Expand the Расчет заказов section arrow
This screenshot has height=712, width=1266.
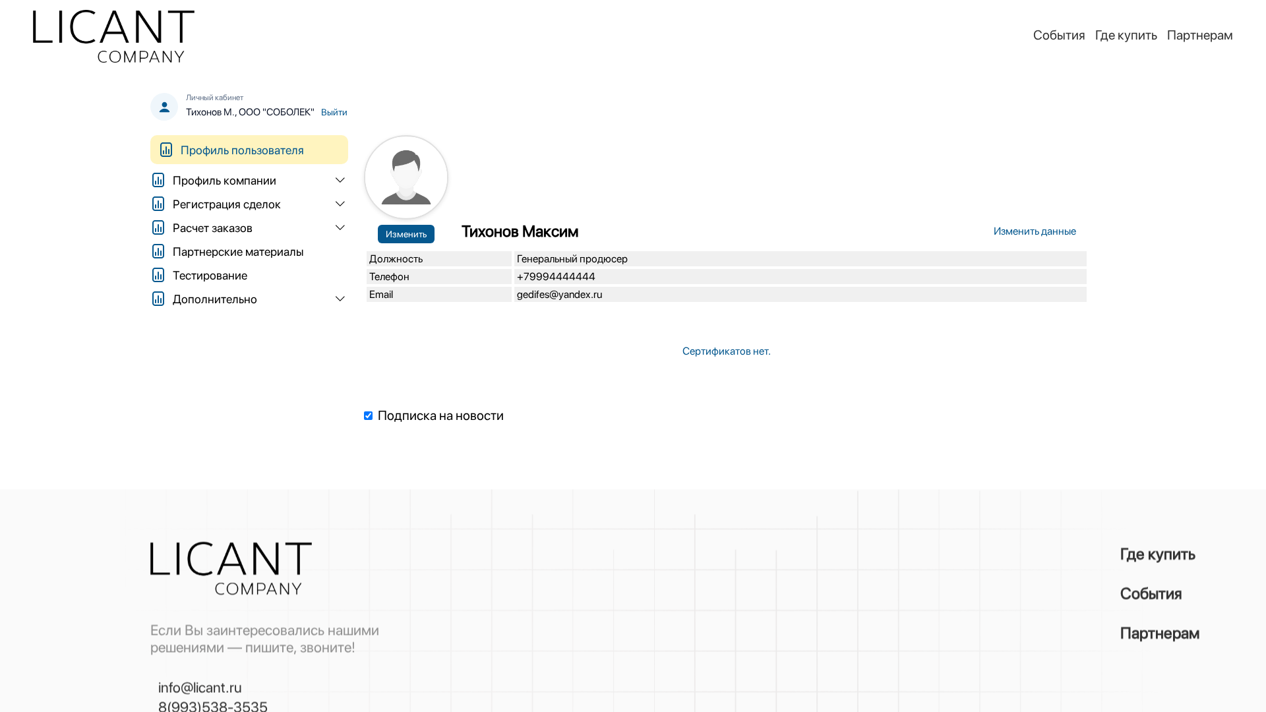(x=340, y=227)
